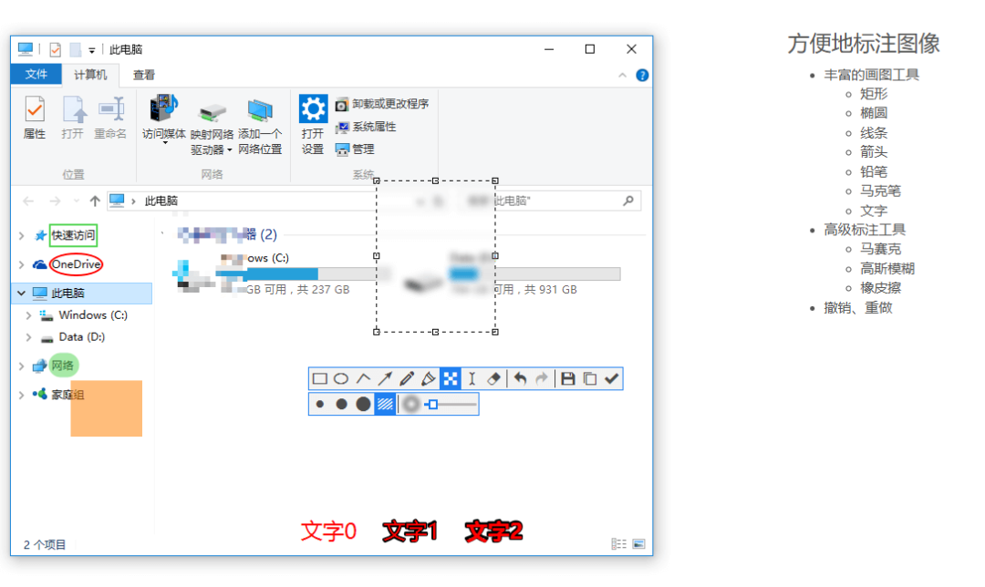985x587 pixels.
Task: Click the 属性 button in the ribbon
Action: (35, 117)
